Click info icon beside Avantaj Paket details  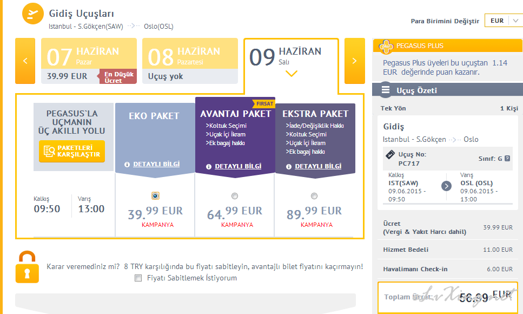tap(209, 166)
